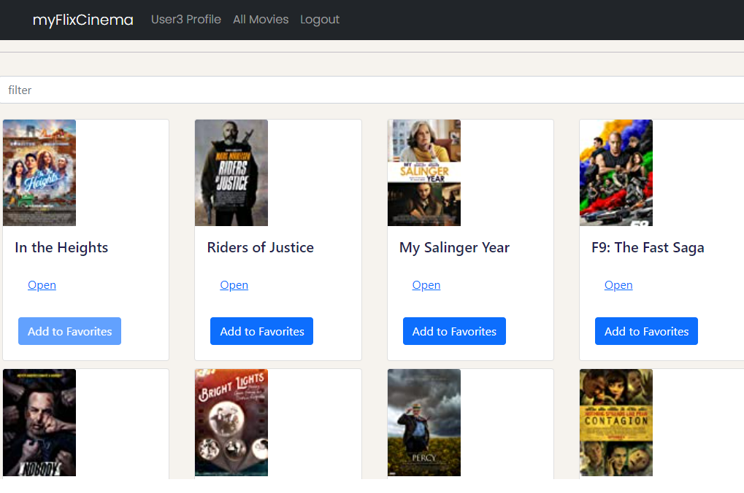Open the My Salinger Year movie details
Screen dimensions: 744x493
tap(426, 284)
